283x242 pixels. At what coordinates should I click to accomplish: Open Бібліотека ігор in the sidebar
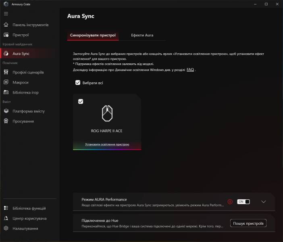tap(26, 92)
